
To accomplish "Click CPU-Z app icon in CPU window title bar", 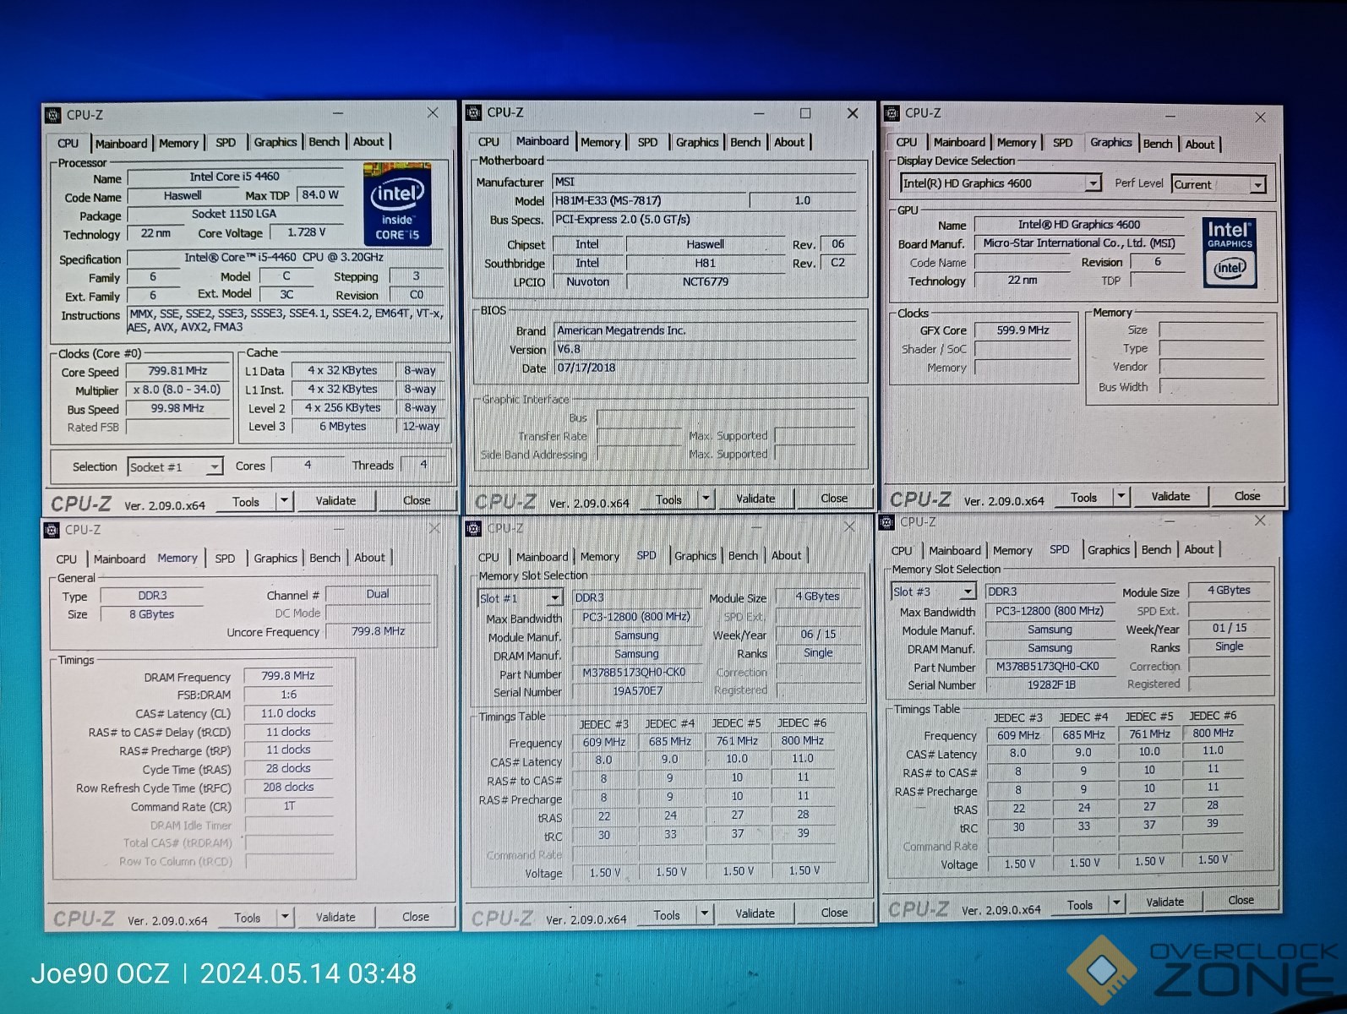I will click(52, 115).
